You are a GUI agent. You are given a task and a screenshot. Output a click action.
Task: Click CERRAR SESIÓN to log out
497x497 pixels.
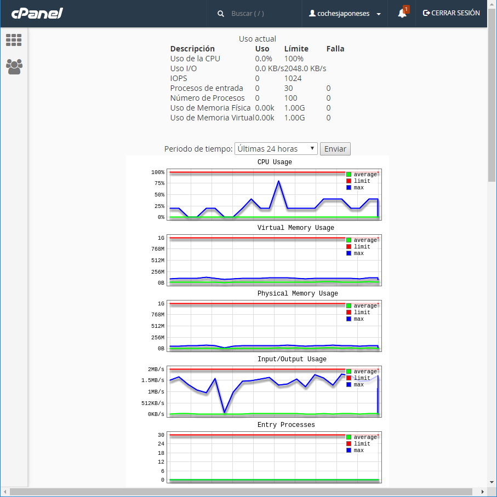pos(452,13)
